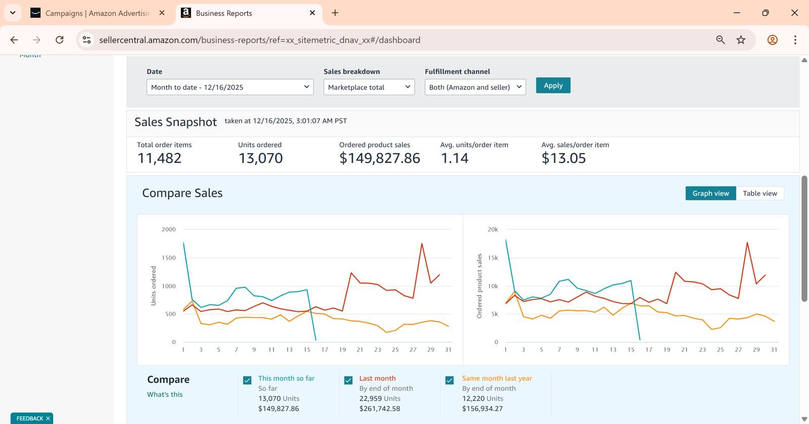Open Chrome's three-dot menu

coord(795,40)
